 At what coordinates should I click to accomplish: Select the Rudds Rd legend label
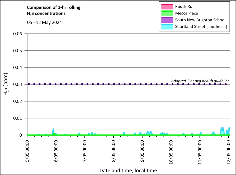pyautogui.click(x=184, y=6)
